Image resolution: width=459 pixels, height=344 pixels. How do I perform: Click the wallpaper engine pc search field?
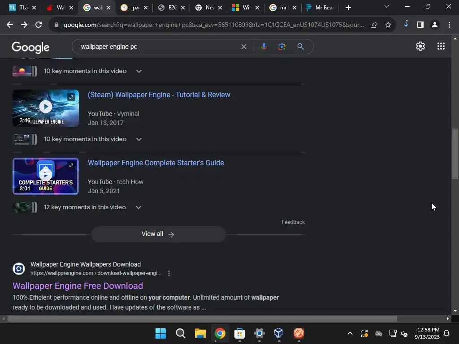pos(158,47)
